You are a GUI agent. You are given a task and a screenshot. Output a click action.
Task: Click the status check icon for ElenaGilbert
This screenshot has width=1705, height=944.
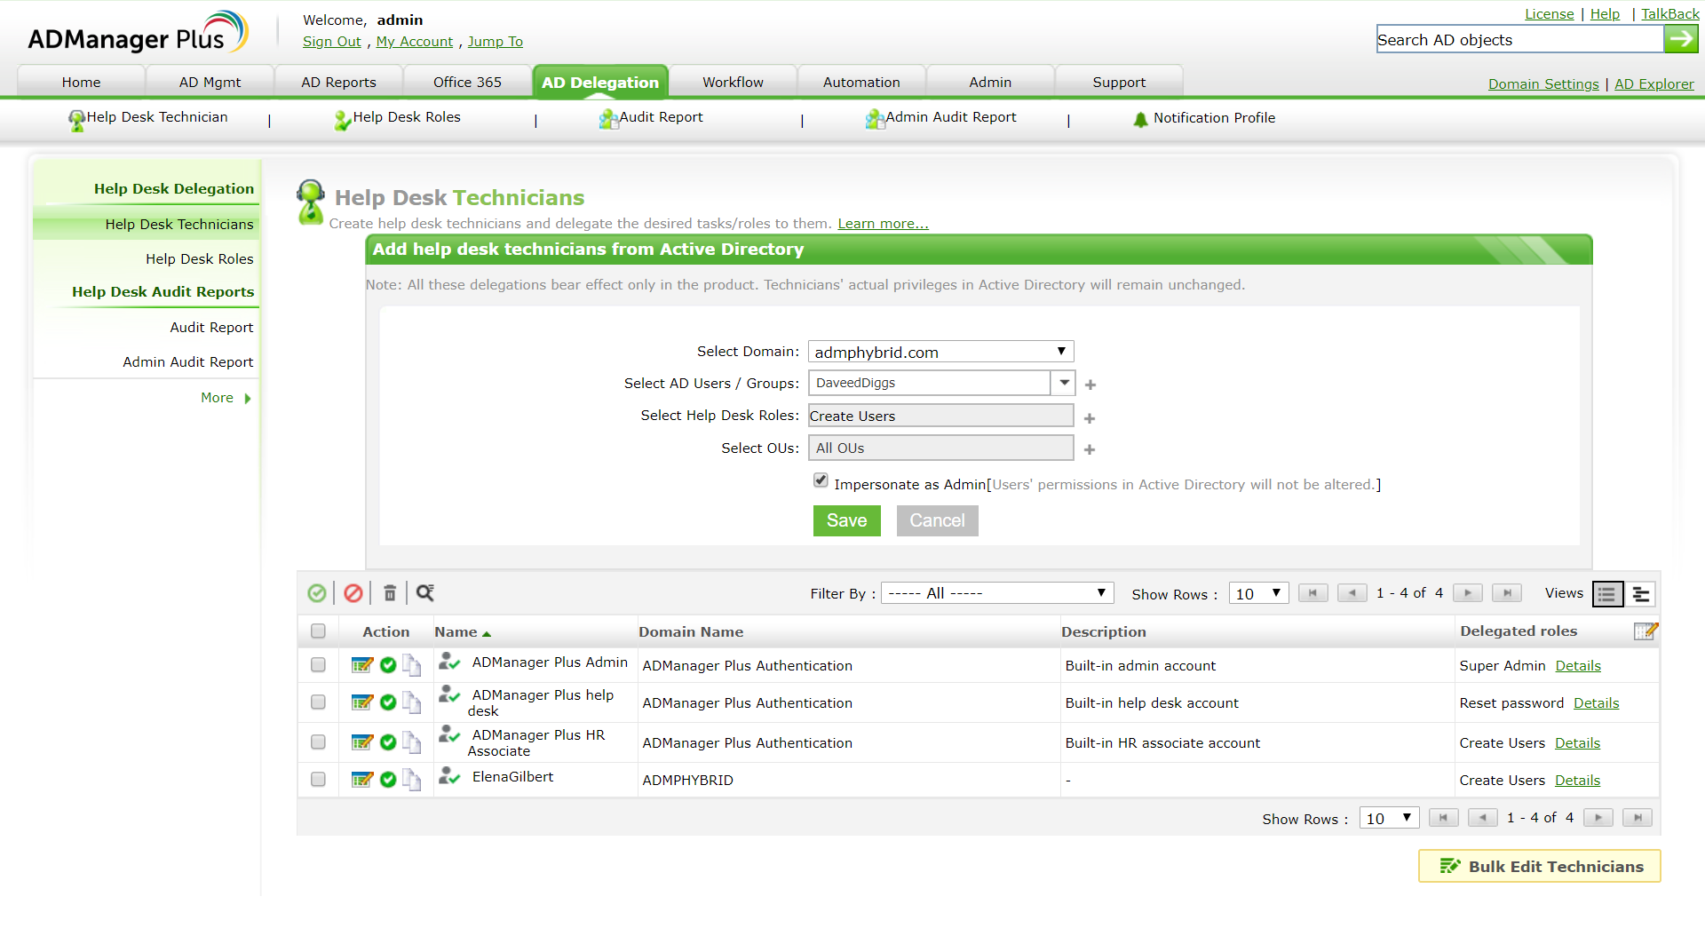tap(388, 780)
